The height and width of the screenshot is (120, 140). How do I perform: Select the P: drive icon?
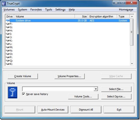[x=8, y=57]
